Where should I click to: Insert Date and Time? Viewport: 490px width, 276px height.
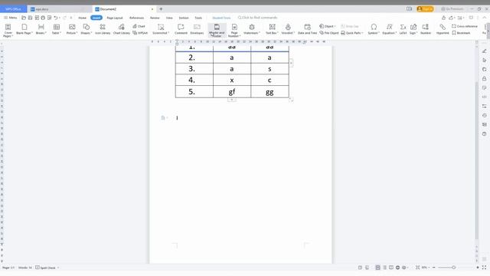307,29
